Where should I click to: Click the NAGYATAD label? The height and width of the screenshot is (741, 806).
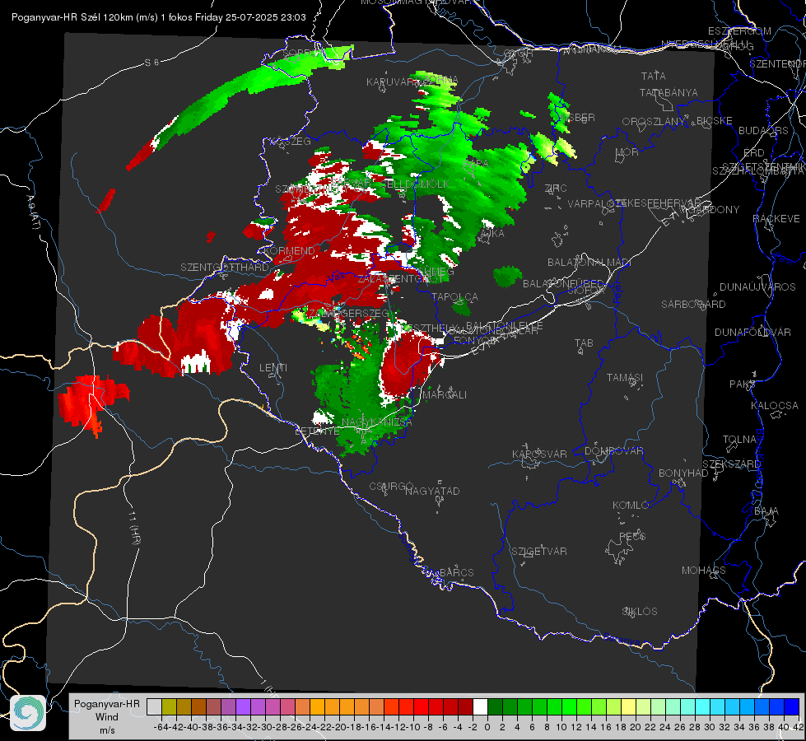[432, 491]
